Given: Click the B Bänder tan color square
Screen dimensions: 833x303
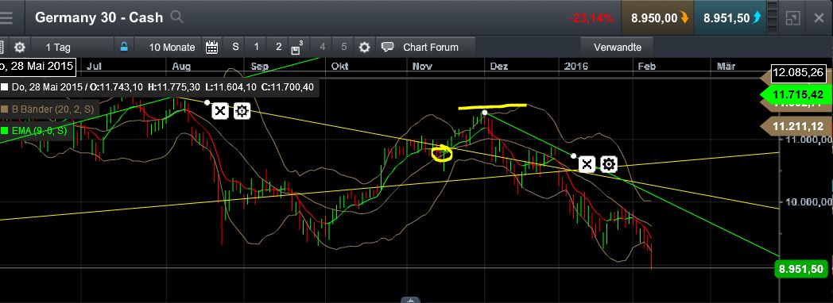Looking at the screenshot, I should [x=4, y=109].
